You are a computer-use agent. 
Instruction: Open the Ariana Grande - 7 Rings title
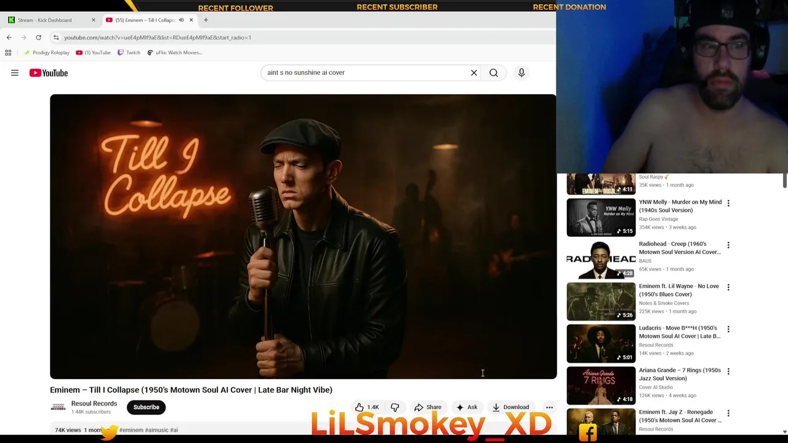pos(680,374)
